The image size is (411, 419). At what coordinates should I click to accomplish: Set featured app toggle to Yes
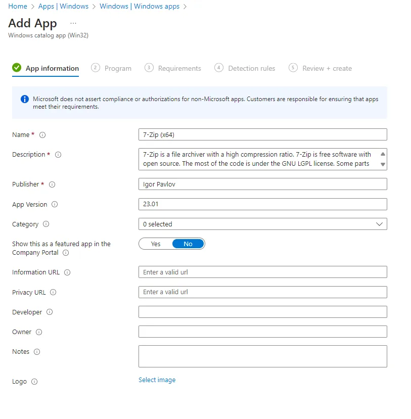(x=156, y=244)
